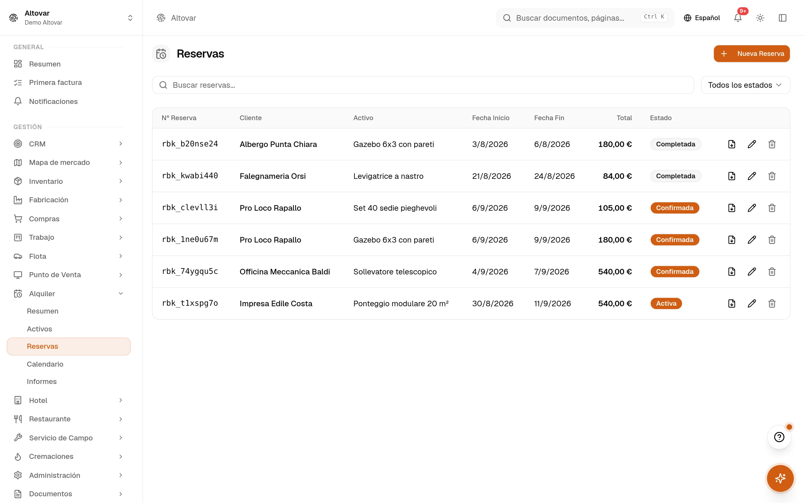Edit reservation rbk_b20nse24 with pencil icon
805x503 pixels.
(x=752, y=144)
